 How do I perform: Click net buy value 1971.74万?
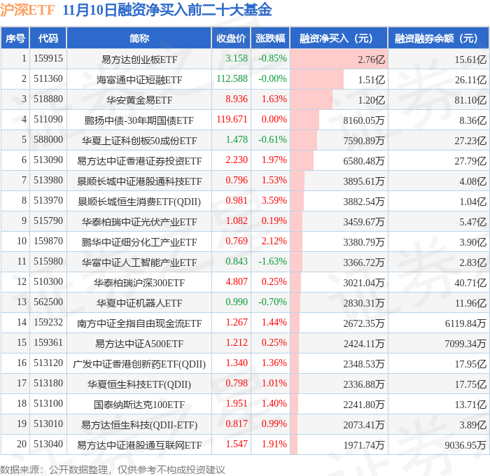pos(364,445)
